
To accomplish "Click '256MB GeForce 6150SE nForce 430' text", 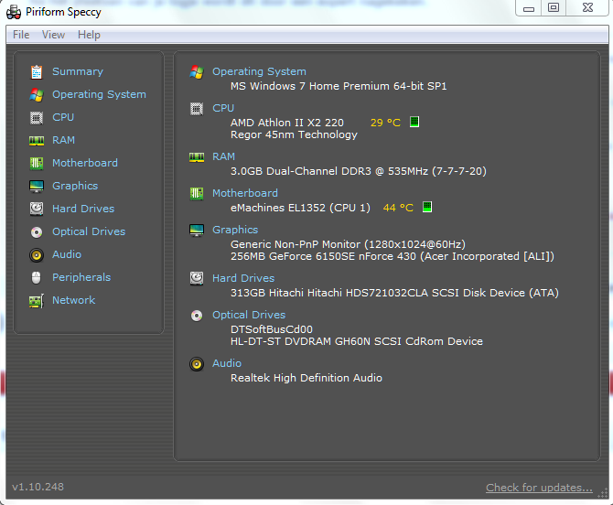I will 324,256.
